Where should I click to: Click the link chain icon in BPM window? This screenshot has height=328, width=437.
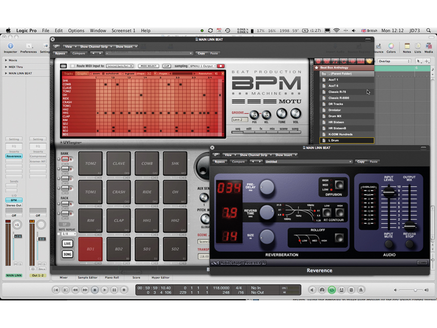57,47
